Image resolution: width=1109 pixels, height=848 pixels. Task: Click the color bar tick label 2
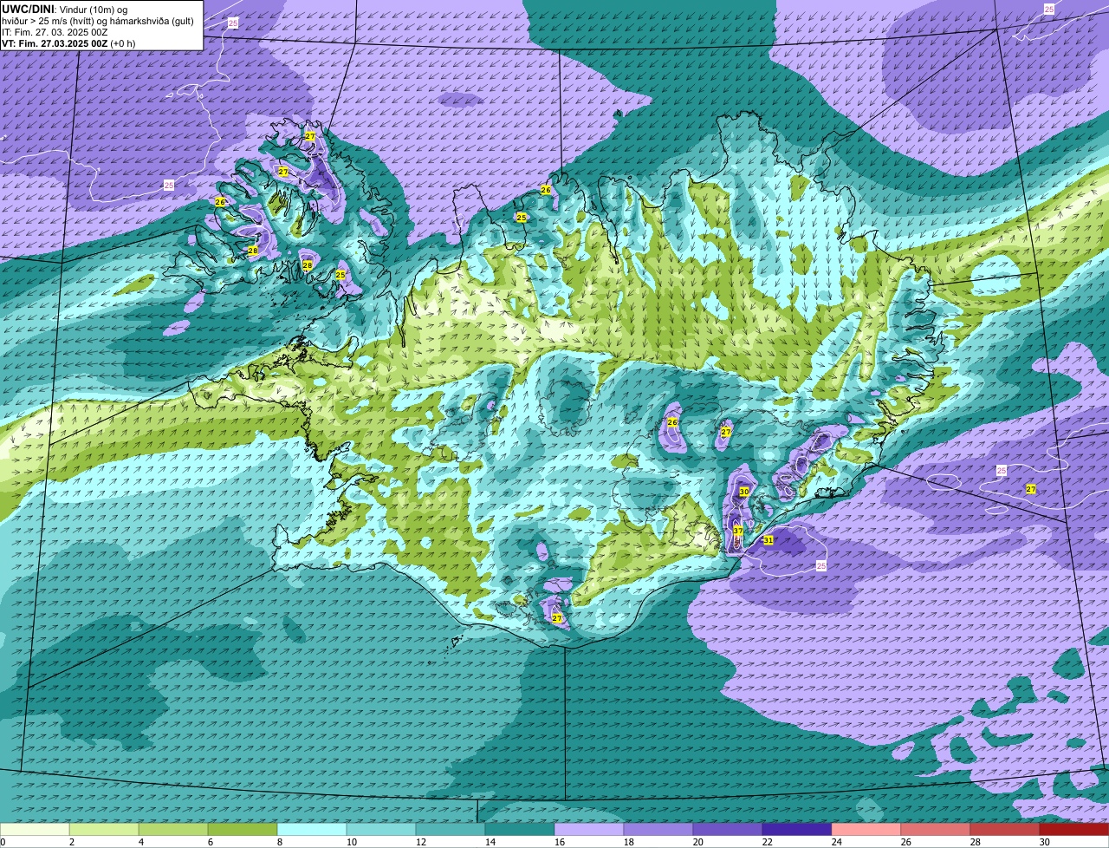72,842
